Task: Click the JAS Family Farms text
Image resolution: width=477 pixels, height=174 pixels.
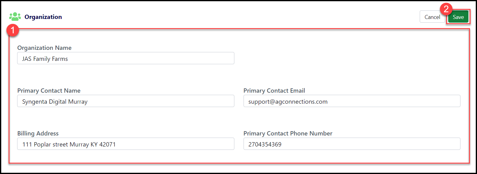Action: [45, 59]
